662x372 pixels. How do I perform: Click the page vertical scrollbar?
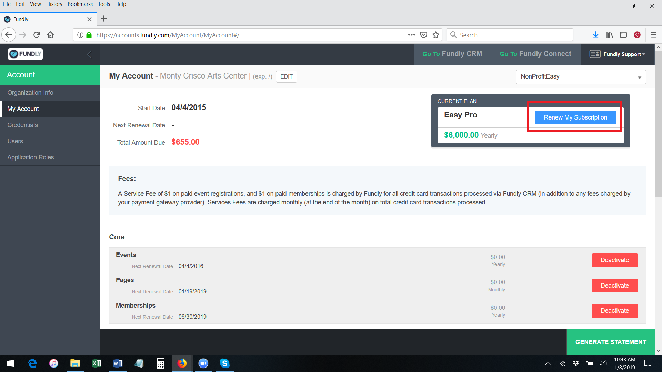(658, 124)
